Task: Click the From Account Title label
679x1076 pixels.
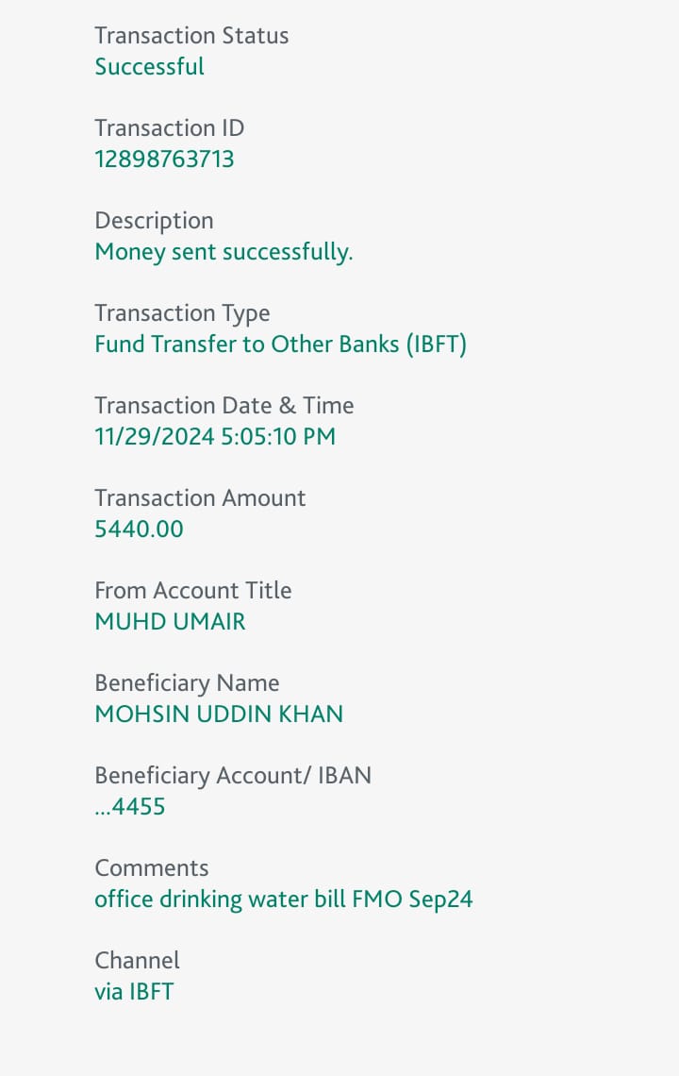Action: [193, 591]
